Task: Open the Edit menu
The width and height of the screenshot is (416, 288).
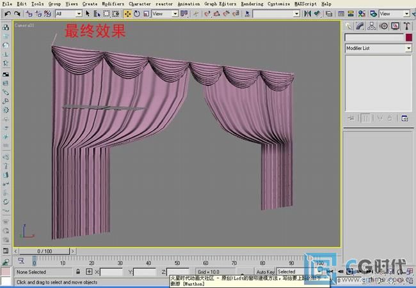Action: pyautogui.click(x=22, y=4)
